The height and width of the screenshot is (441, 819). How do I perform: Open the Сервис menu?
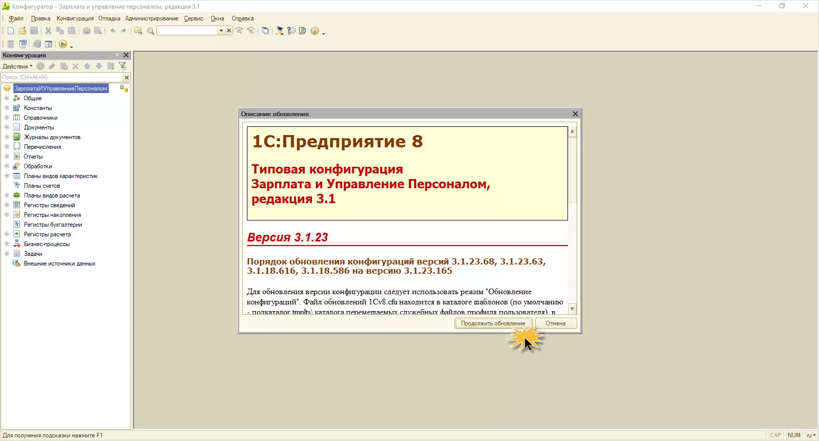[x=194, y=18]
